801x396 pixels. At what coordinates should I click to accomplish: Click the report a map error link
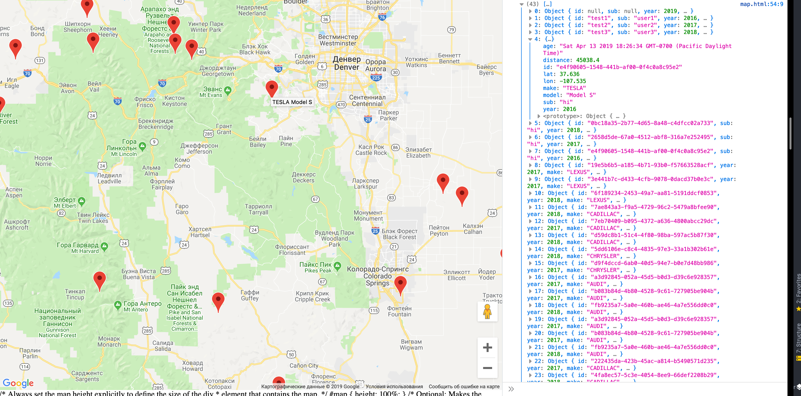pyautogui.click(x=464, y=387)
